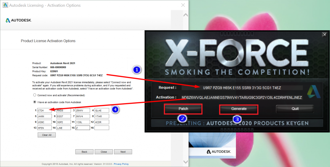
Task: Open the Privacy Policy link
Action: pos(121,164)
